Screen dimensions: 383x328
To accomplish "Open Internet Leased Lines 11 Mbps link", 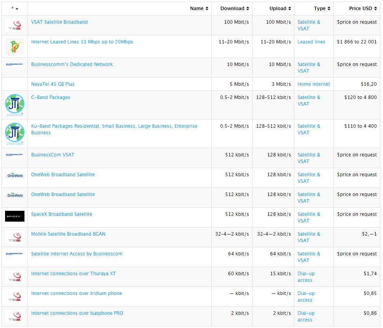I will [x=82, y=42].
